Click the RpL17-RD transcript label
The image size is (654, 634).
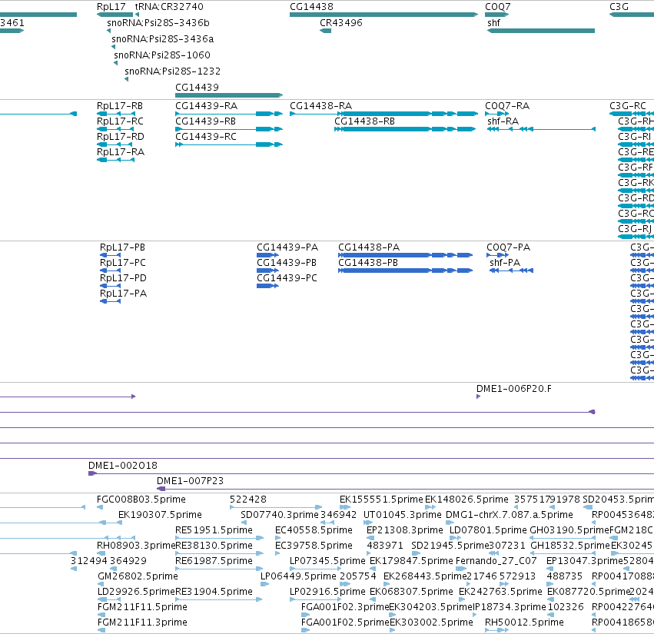pos(121,136)
